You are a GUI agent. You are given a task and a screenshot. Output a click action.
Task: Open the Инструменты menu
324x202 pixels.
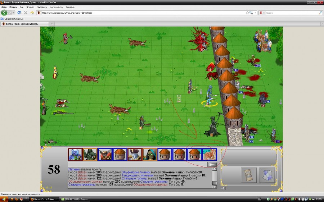[56, 7]
